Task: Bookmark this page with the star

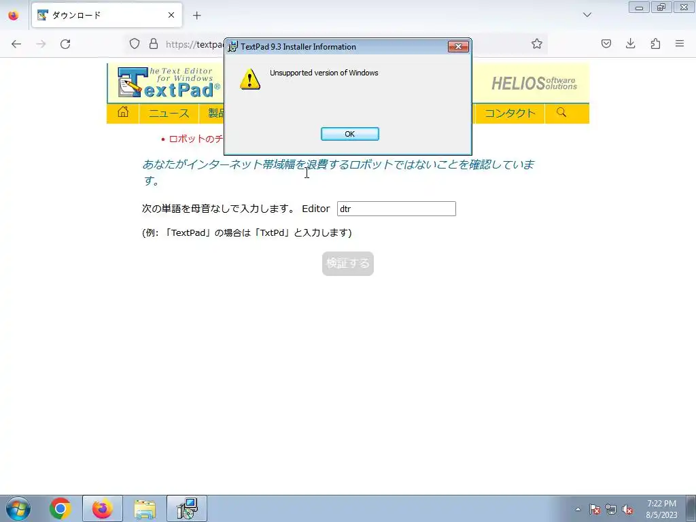Action: [x=537, y=43]
